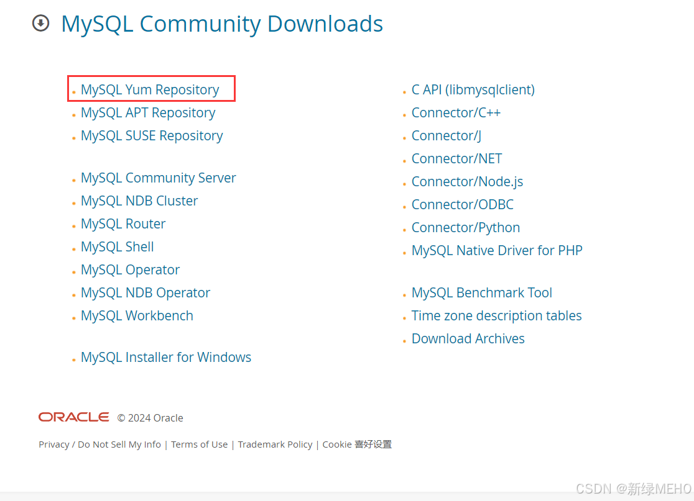Open the MySQL Benchmark Tool link

(481, 292)
